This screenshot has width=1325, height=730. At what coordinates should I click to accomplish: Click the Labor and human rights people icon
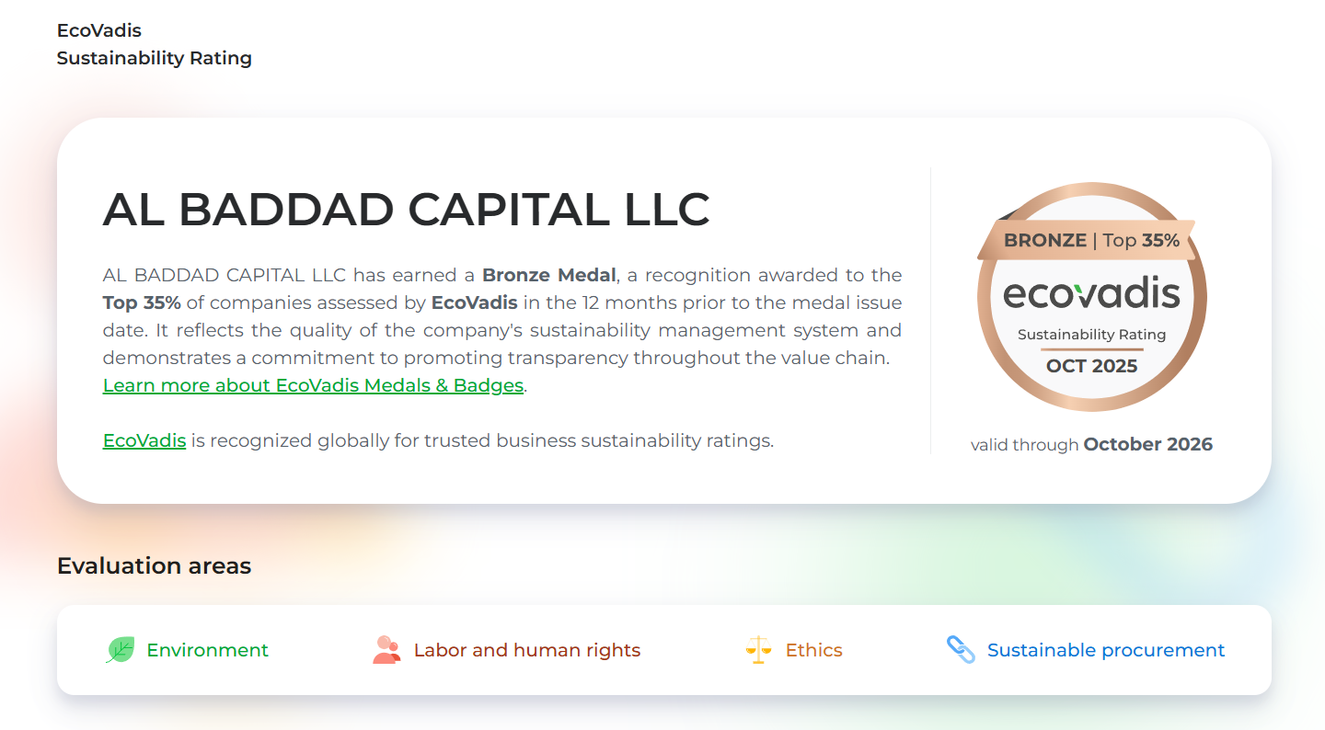[x=386, y=650]
